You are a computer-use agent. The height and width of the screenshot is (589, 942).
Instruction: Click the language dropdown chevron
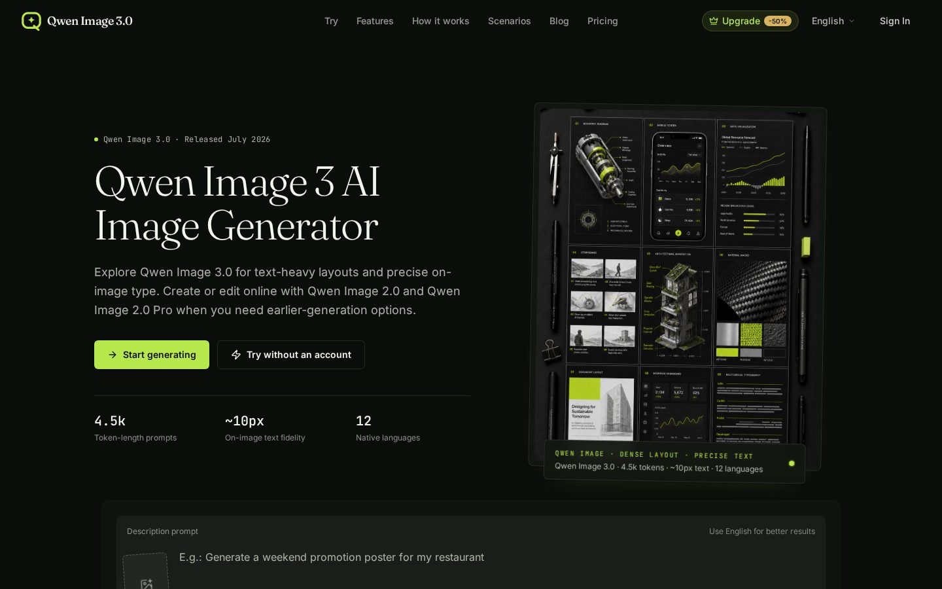coord(852,21)
